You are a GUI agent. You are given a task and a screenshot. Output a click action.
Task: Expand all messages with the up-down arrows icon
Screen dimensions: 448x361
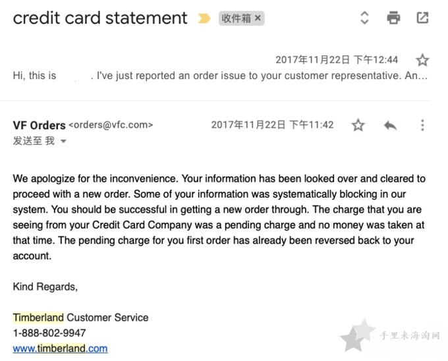[364, 18]
